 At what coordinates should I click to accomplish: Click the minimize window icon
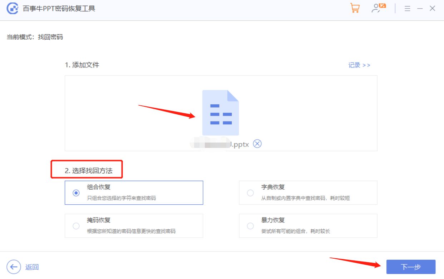tap(420, 8)
